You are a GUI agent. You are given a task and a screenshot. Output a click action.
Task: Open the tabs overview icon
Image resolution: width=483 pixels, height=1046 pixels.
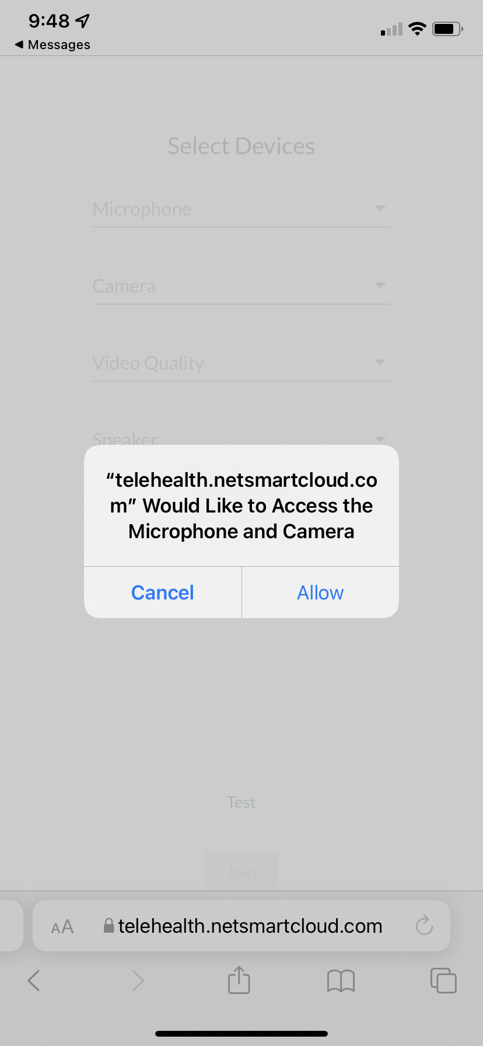443,980
